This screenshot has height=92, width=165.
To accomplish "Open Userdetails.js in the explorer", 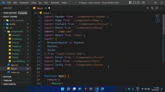I will click(x=16, y=61).
